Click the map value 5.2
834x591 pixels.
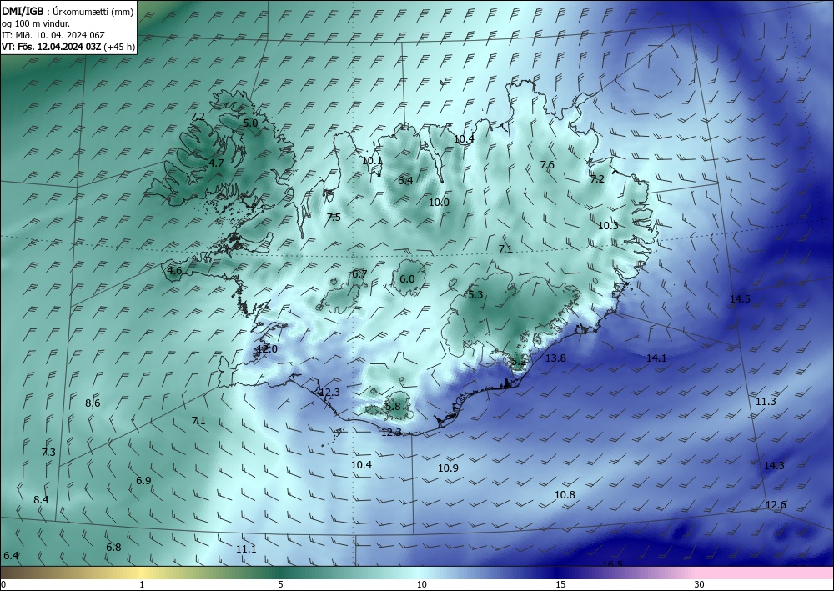(519, 362)
